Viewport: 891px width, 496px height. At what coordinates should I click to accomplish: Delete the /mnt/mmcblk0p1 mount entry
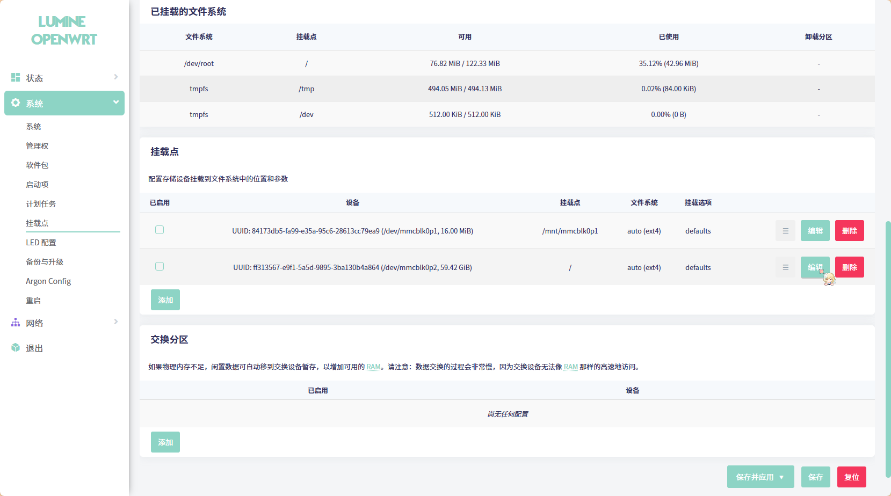(x=849, y=231)
